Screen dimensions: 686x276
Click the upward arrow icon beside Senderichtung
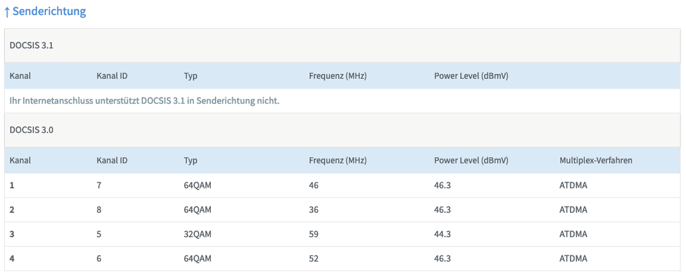7,12
